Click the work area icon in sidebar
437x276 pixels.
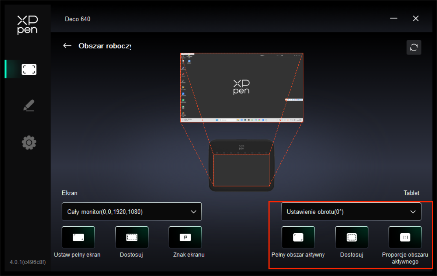[x=29, y=69]
